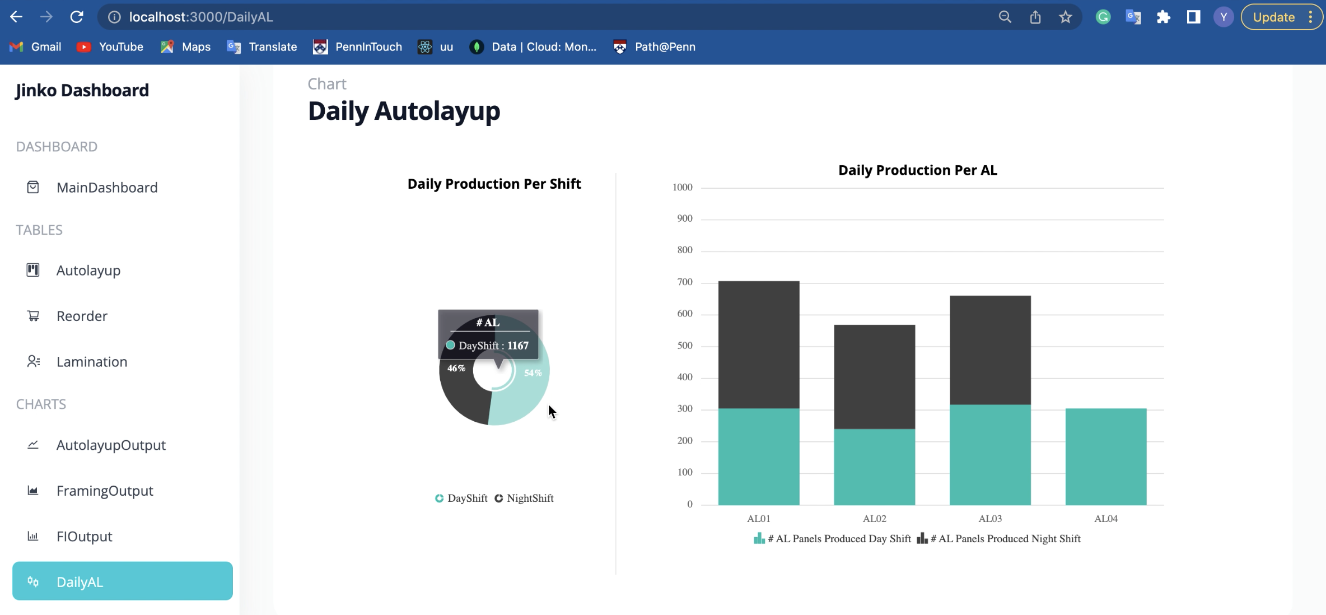The height and width of the screenshot is (615, 1326).
Task: Toggle Night Shift panels legend entry
Action: (999, 539)
